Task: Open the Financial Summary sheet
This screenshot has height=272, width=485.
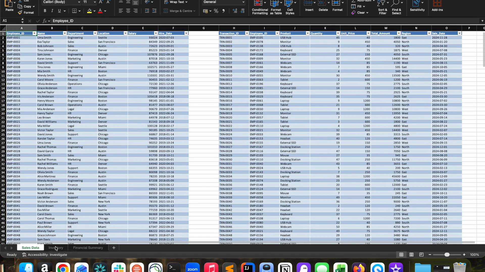Action: (x=88, y=248)
